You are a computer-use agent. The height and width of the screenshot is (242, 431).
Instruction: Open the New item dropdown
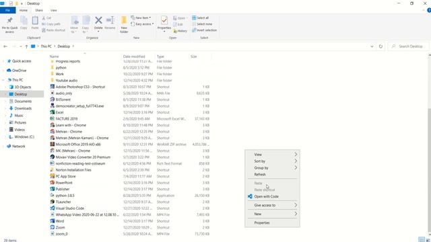point(141,17)
